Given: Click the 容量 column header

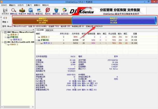Looking at the screenshot, I should coord(135,34).
